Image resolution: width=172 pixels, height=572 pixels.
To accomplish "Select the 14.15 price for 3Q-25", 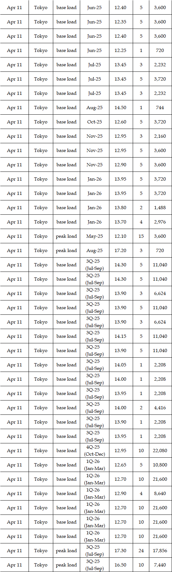I will (120, 336).
